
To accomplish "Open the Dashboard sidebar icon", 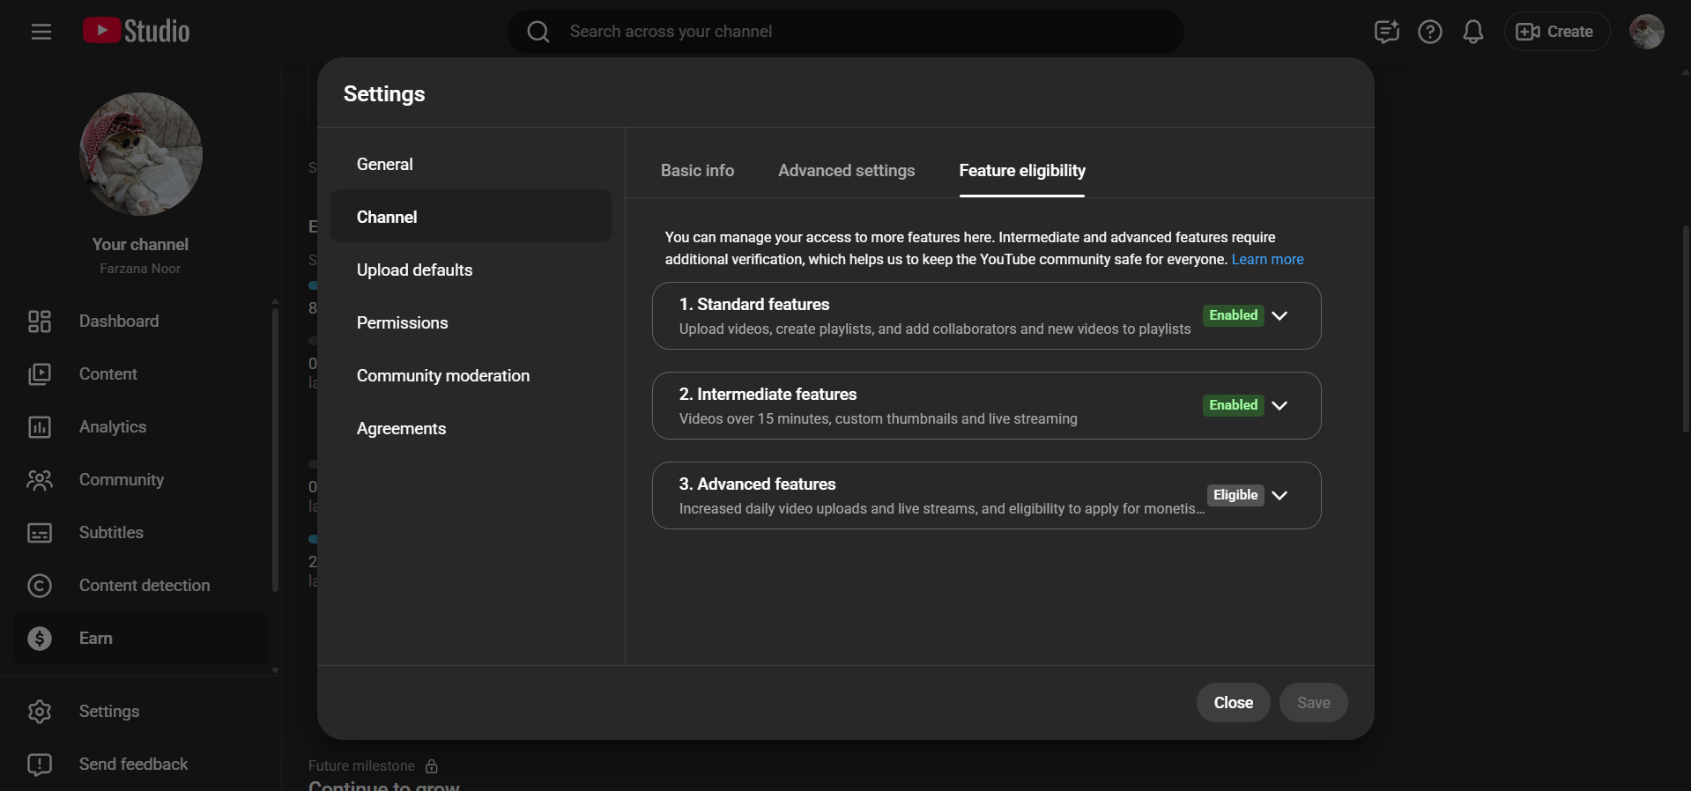I will coord(40,322).
